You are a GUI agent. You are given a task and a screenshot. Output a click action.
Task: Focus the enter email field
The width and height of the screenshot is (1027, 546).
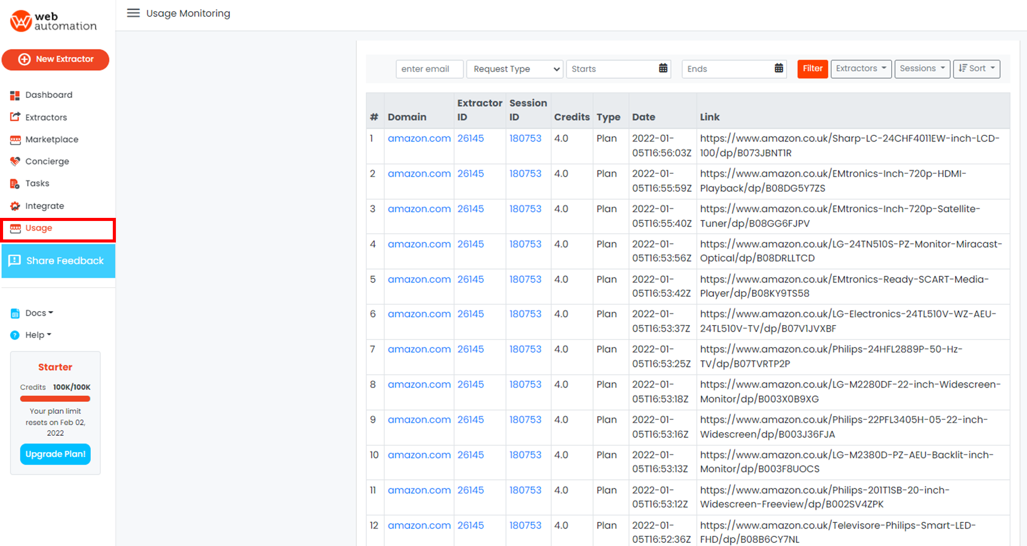pyautogui.click(x=430, y=69)
